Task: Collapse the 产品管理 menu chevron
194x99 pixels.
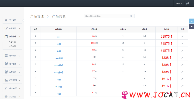Action: [19, 37]
